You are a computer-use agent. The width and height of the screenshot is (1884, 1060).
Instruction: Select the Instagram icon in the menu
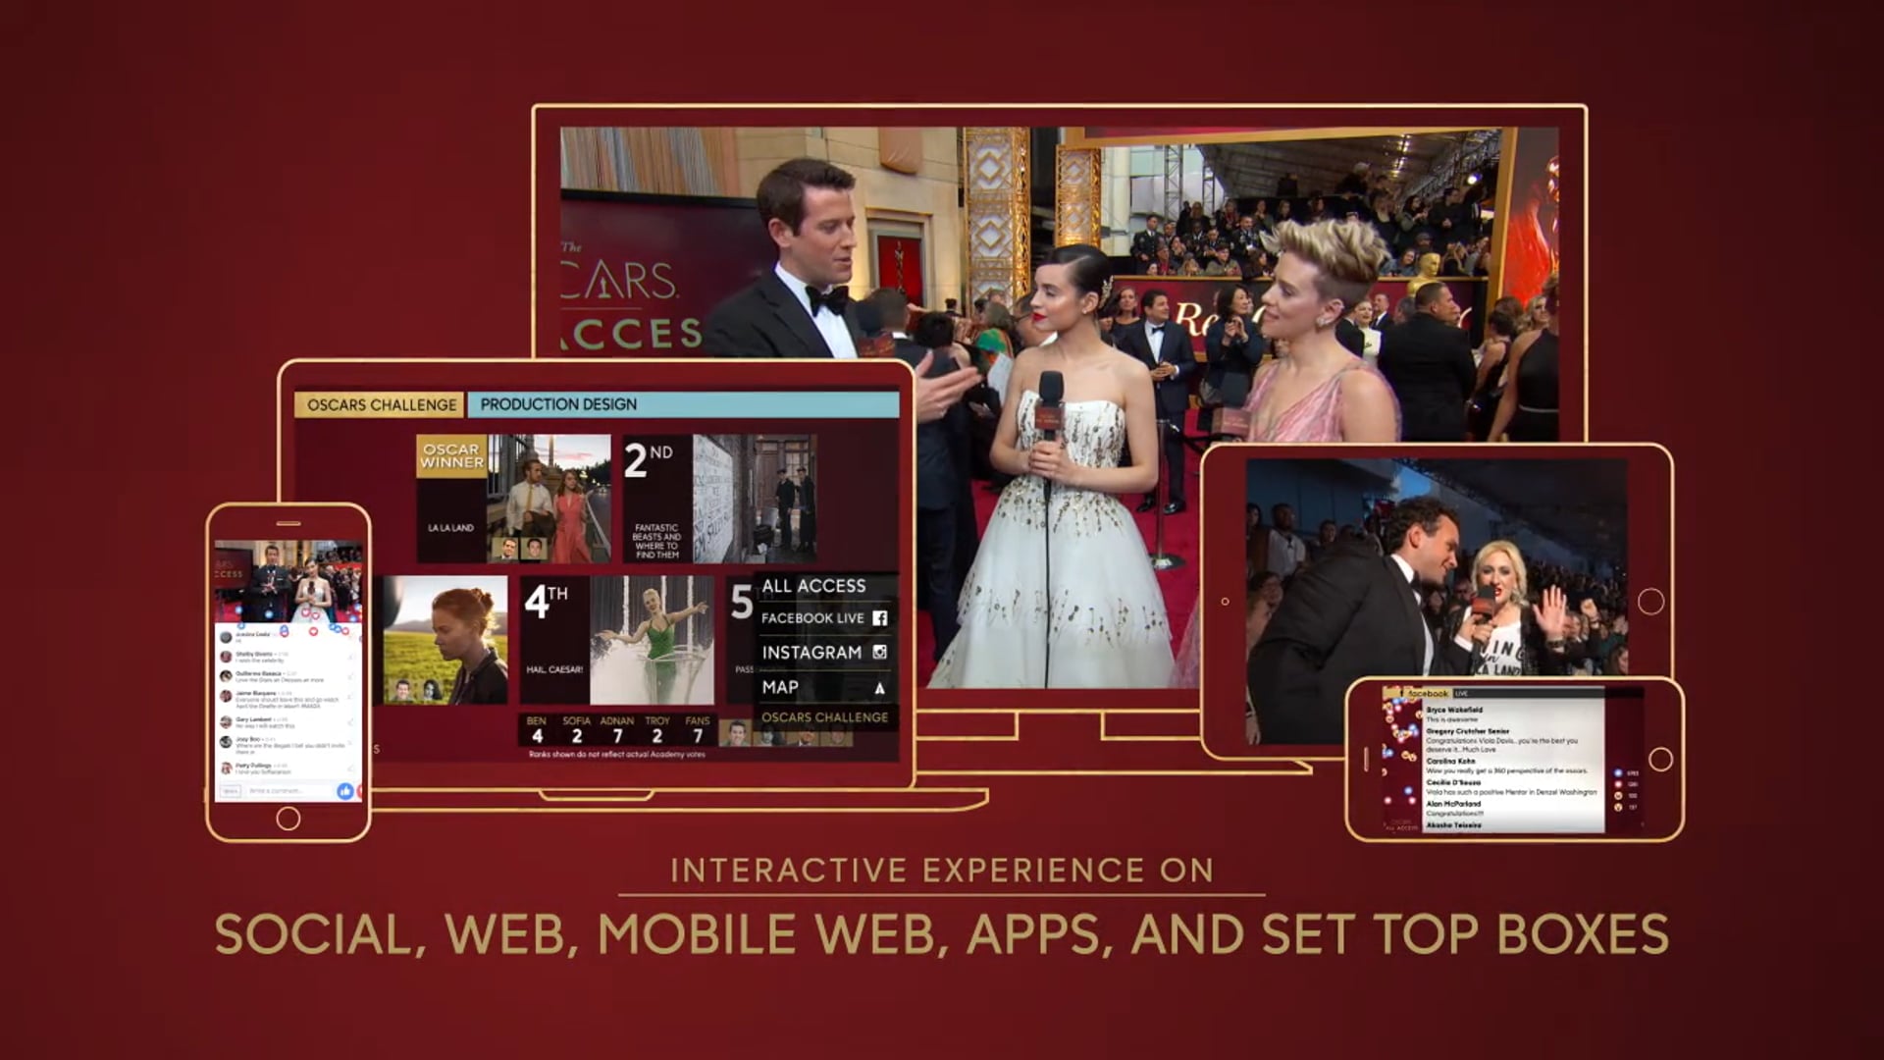click(x=880, y=651)
